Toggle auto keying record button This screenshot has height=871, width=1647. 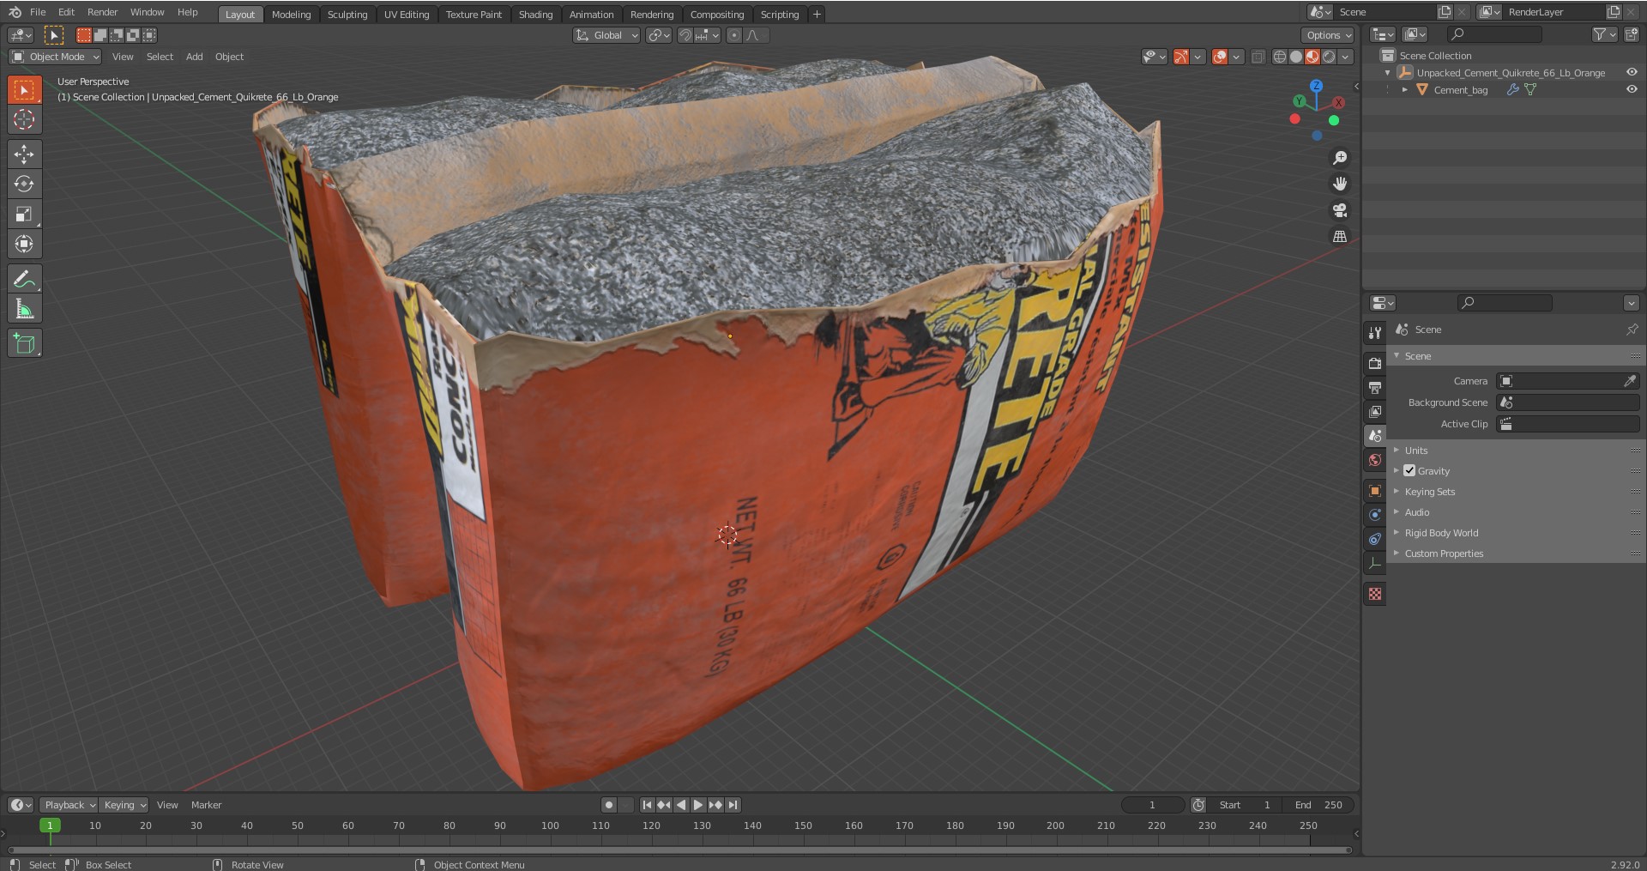coord(608,805)
